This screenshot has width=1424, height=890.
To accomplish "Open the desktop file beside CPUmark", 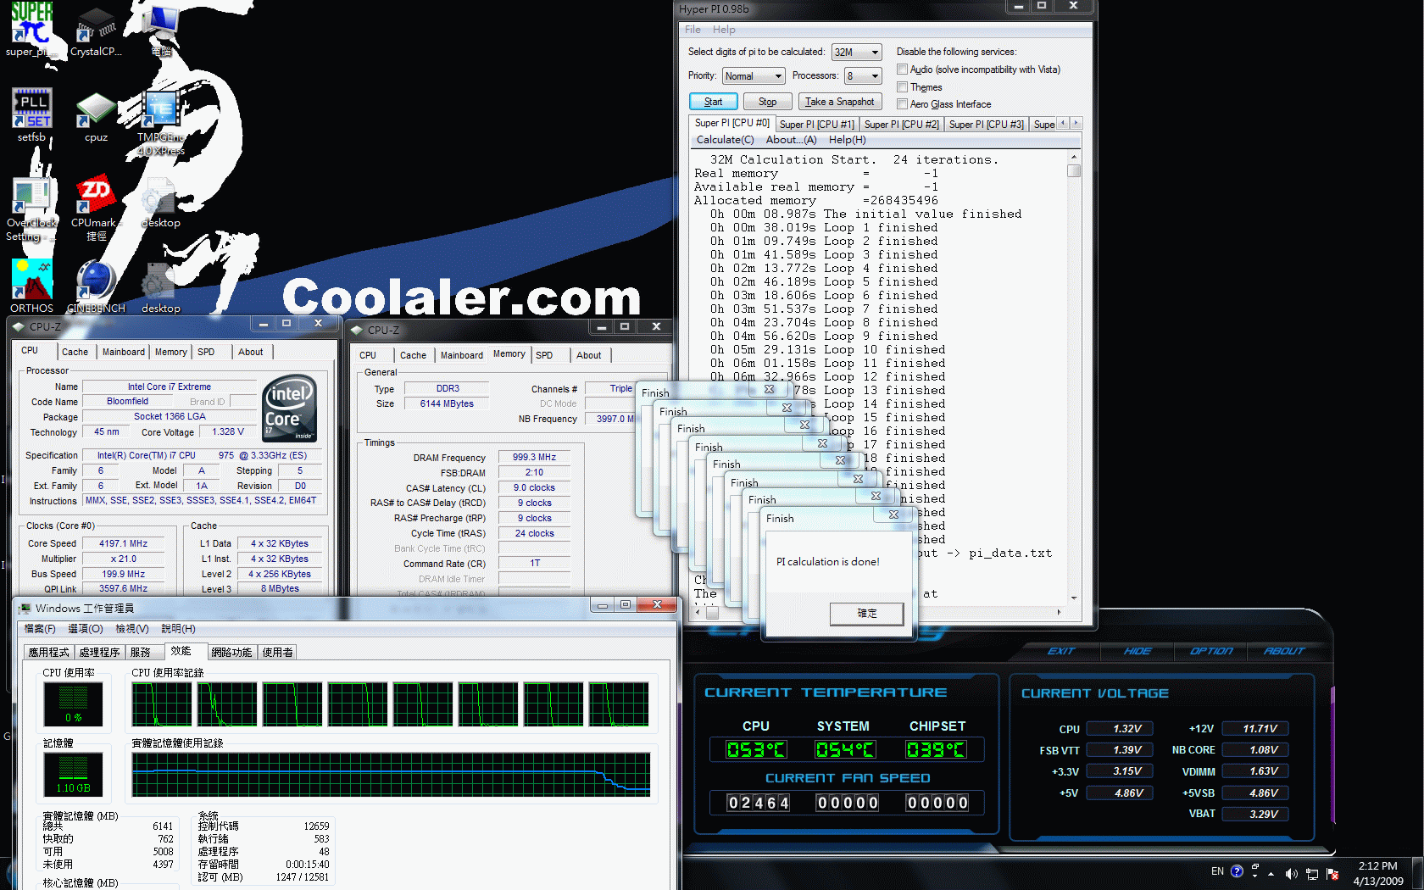I will pos(160,203).
